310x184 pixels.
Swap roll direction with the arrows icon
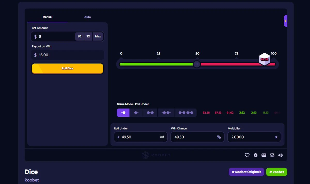pos(162,137)
